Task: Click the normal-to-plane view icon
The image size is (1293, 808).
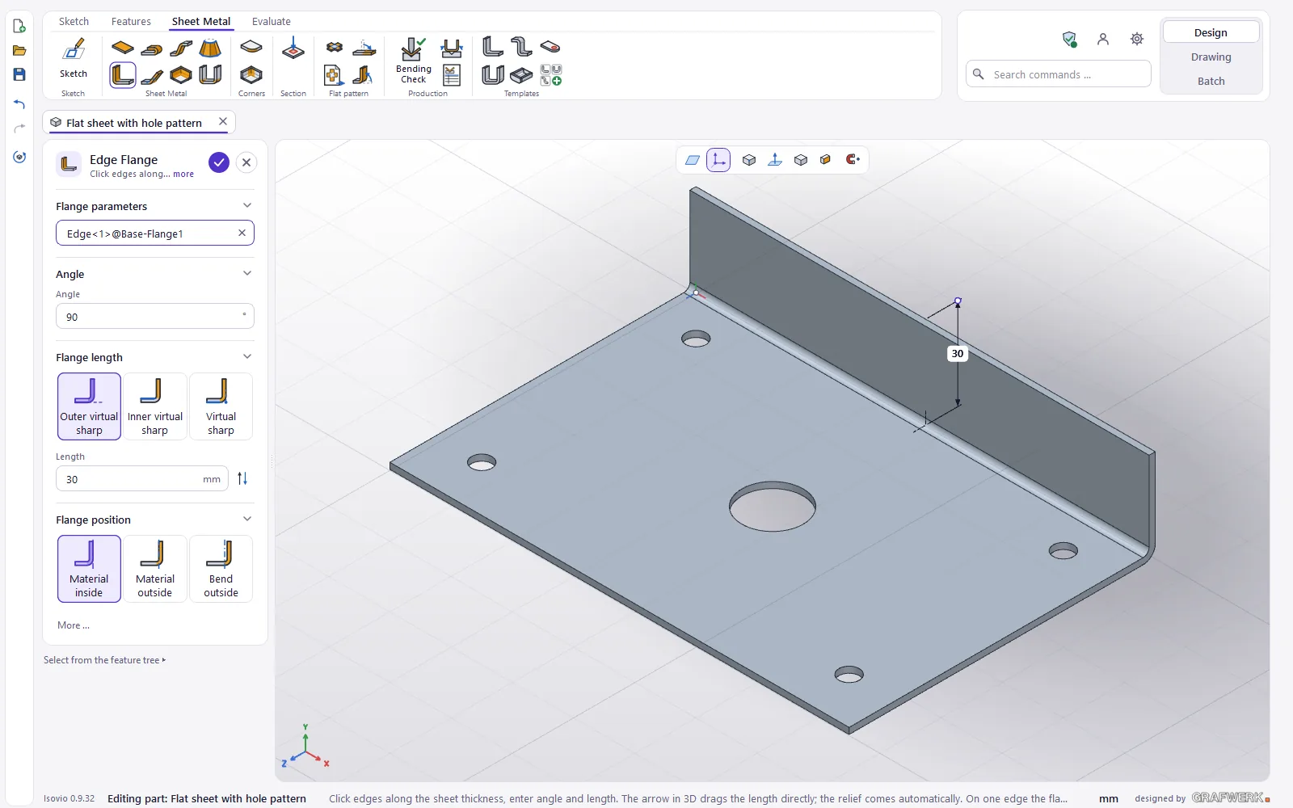Action: tap(775, 160)
